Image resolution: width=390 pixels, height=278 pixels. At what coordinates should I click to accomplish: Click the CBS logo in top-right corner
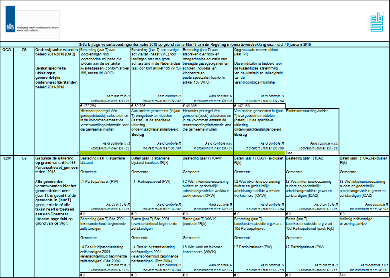[x=376, y=22]
